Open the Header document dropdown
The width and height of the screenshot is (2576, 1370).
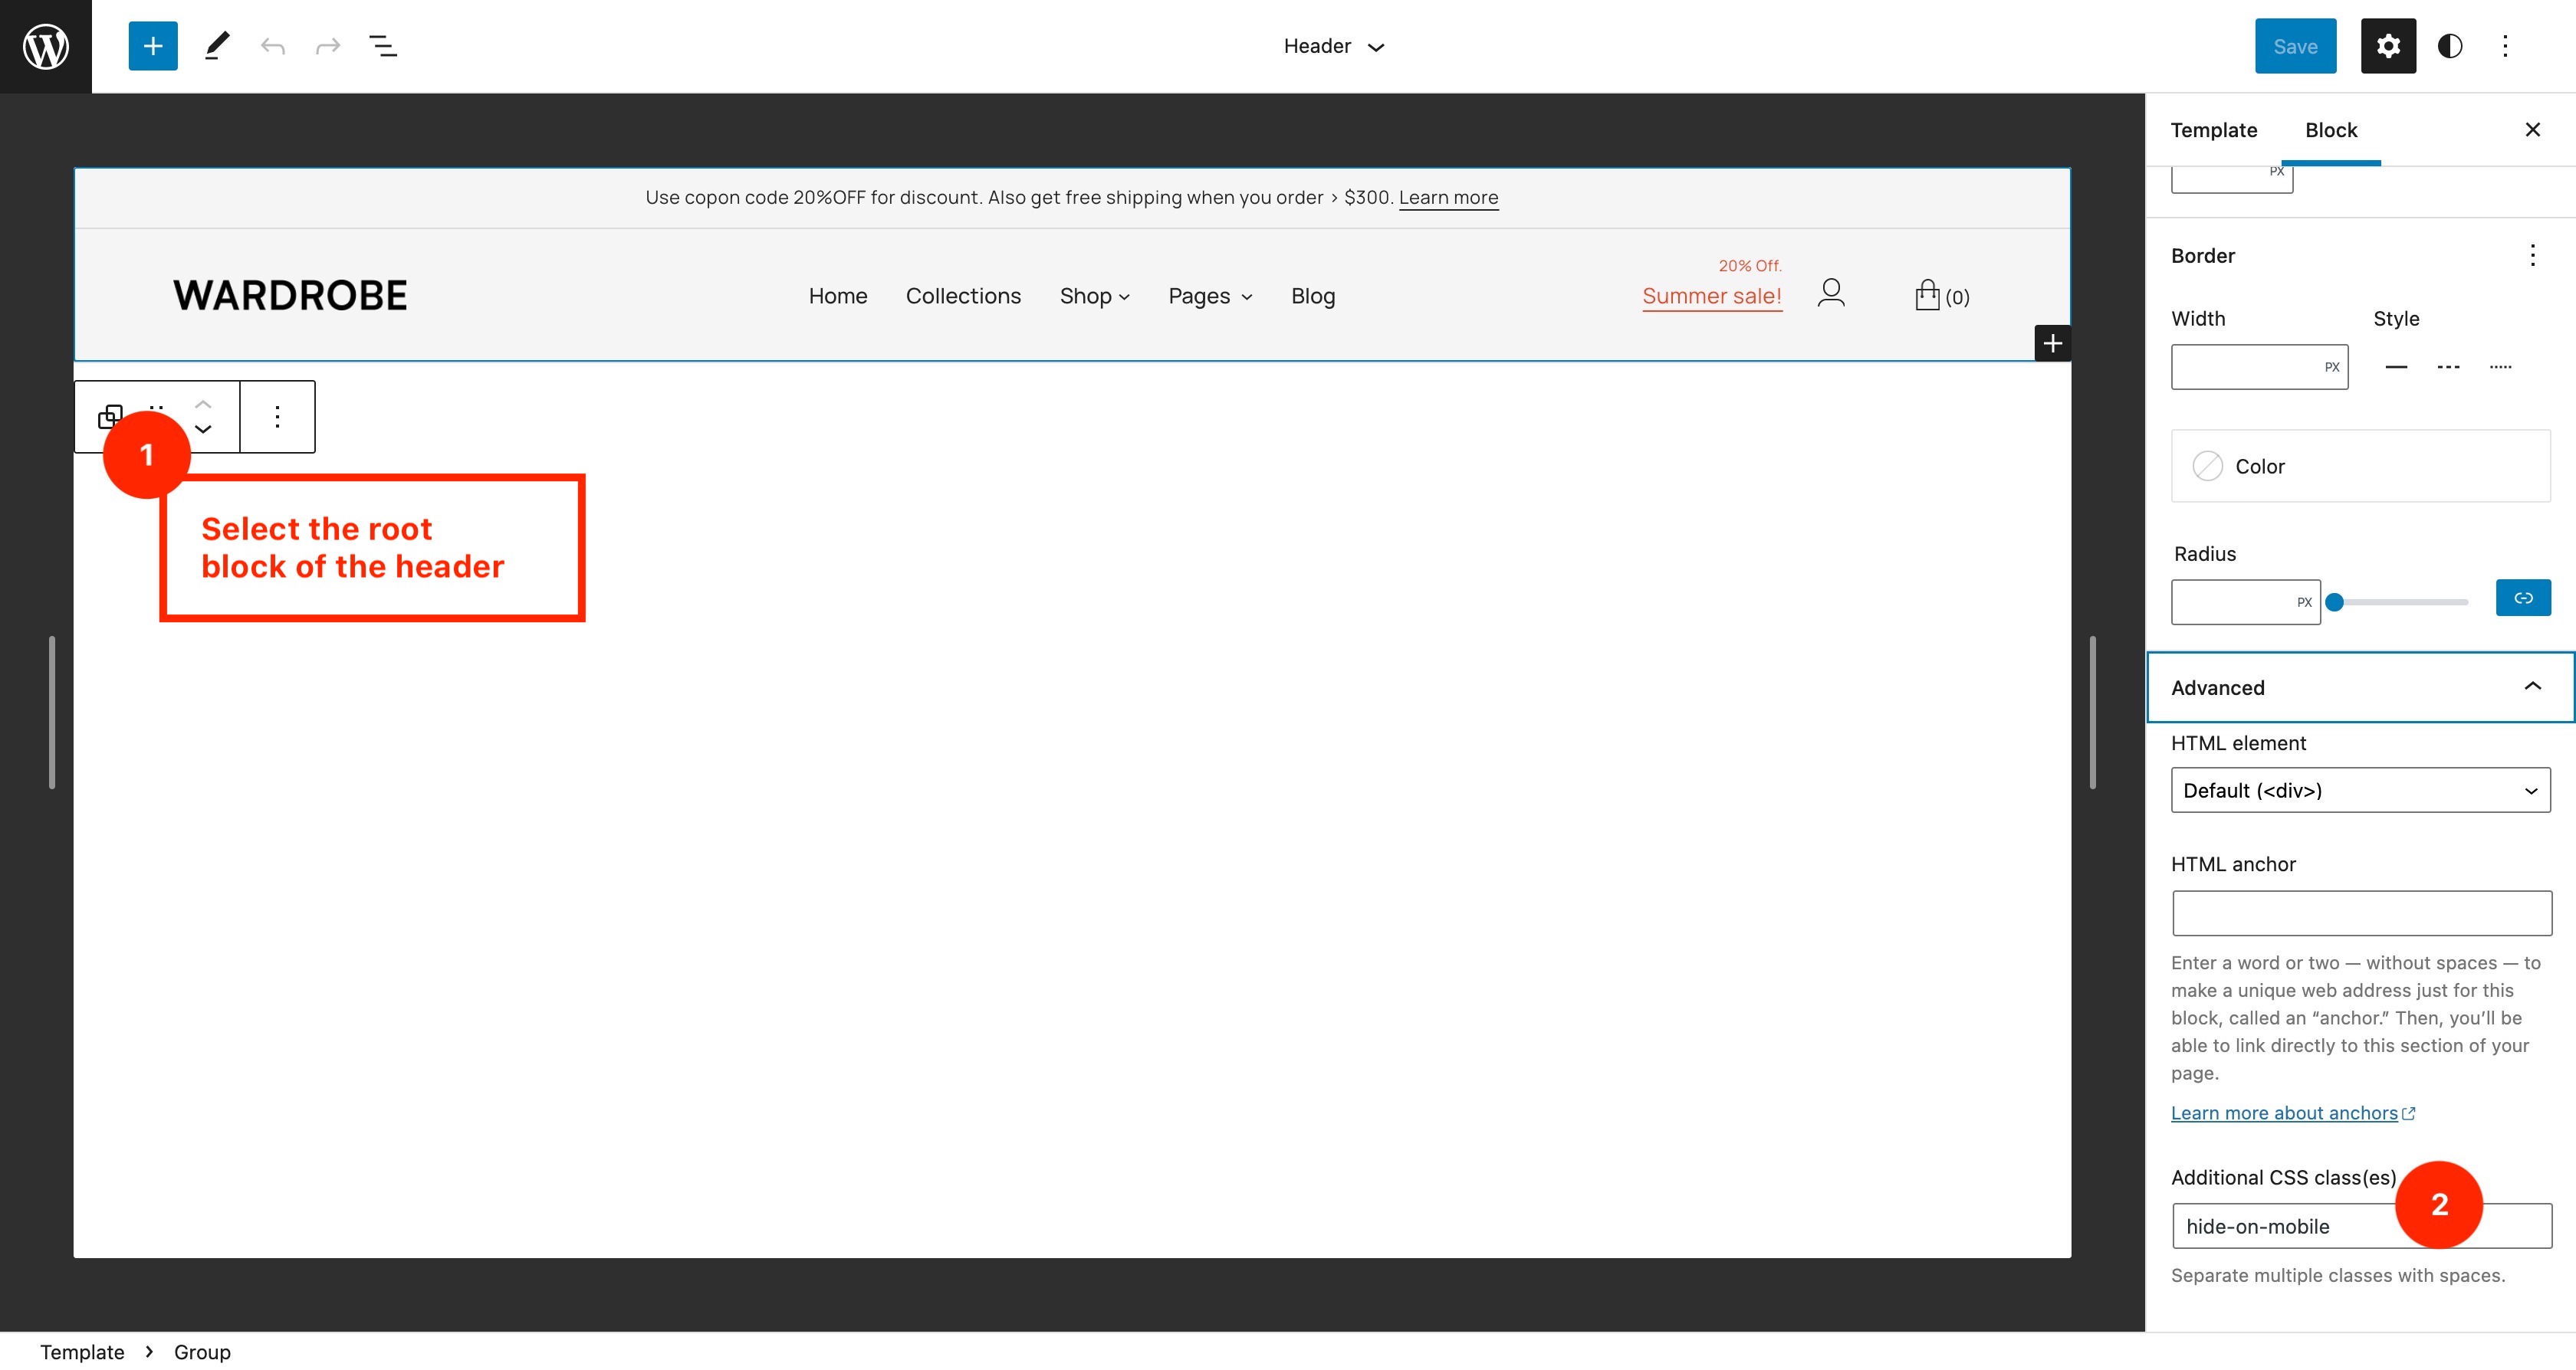click(x=1334, y=46)
